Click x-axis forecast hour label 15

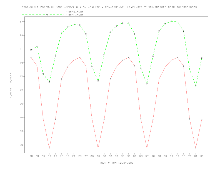pyautogui.click(x=61, y=156)
